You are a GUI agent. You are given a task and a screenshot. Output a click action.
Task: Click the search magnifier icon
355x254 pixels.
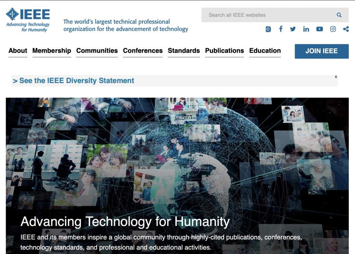coord(339,15)
